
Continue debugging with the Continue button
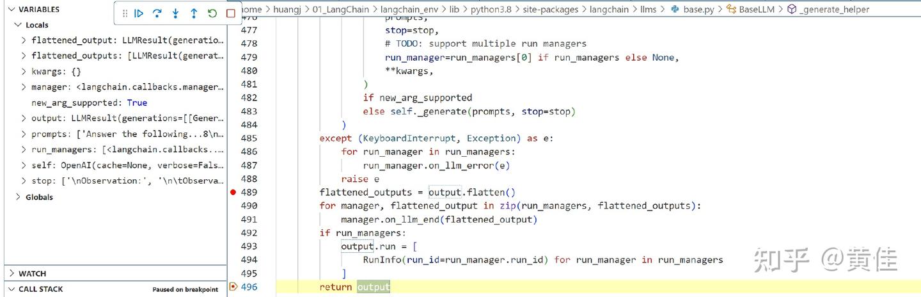(139, 13)
